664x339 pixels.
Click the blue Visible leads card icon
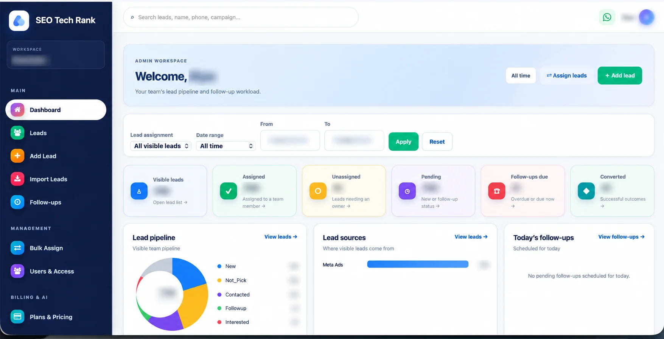[x=139, y=191]
